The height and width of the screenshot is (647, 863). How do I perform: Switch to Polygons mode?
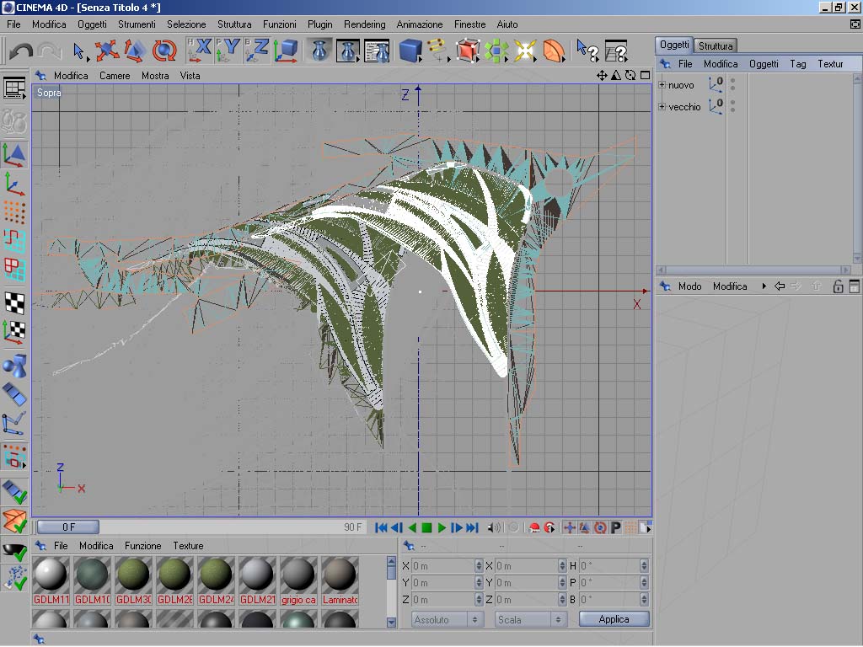pyautogui.click(x=14, y=270)
